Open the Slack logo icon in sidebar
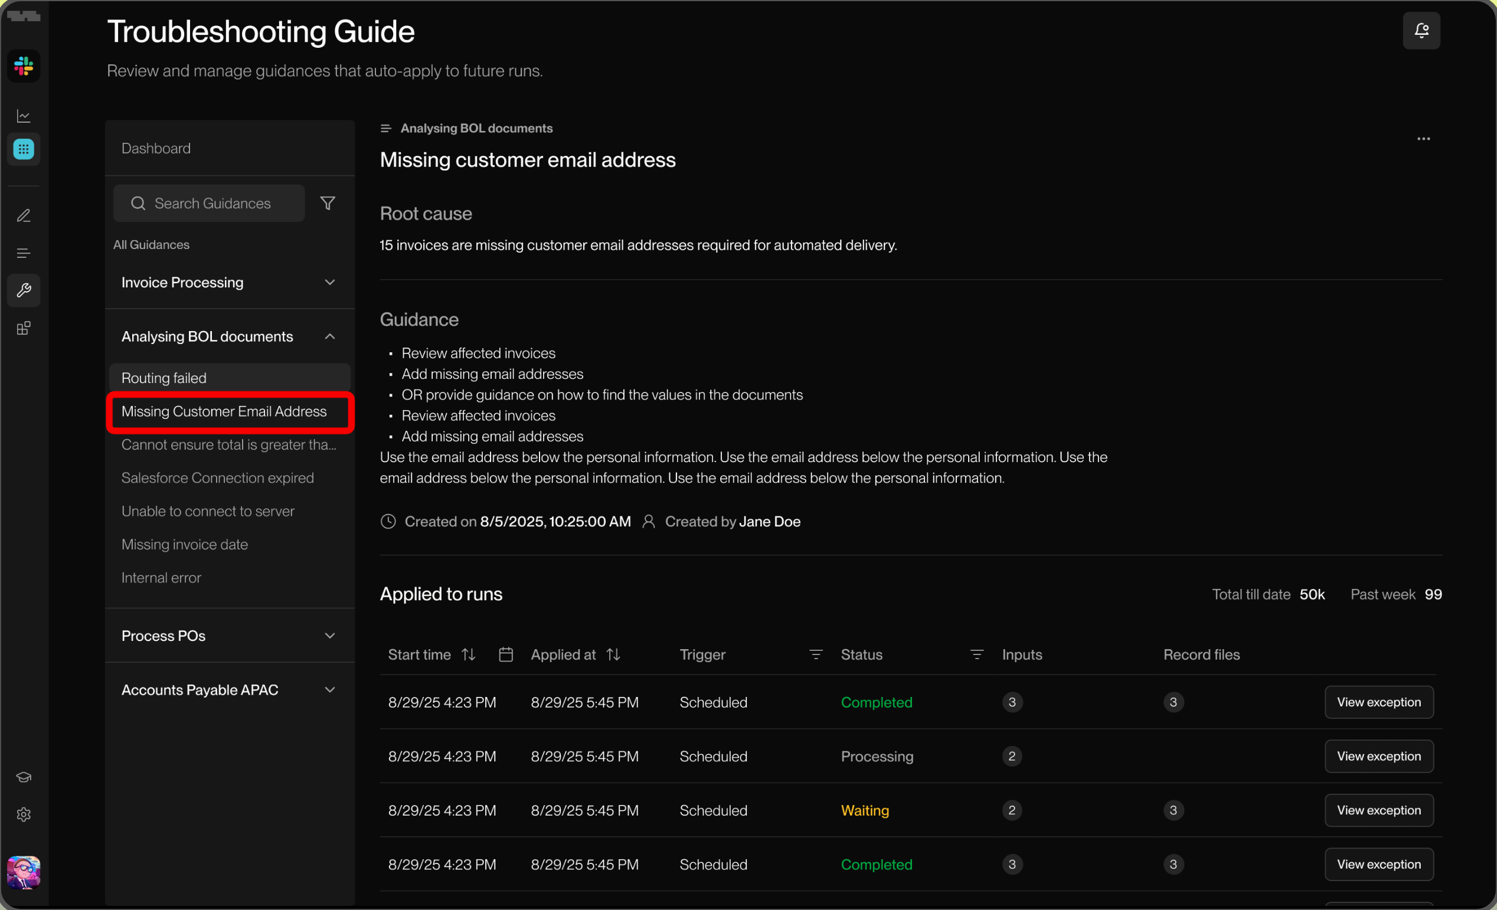1497x910 pixels. click(24, 66)
